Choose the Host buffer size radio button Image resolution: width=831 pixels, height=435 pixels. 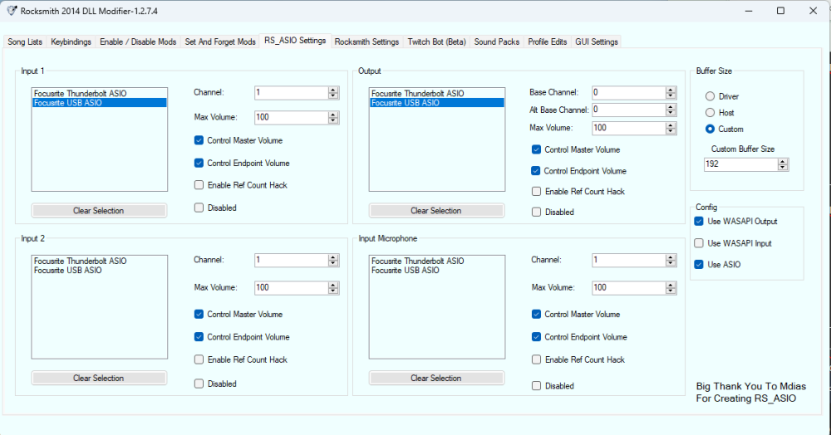pos(710,112)
